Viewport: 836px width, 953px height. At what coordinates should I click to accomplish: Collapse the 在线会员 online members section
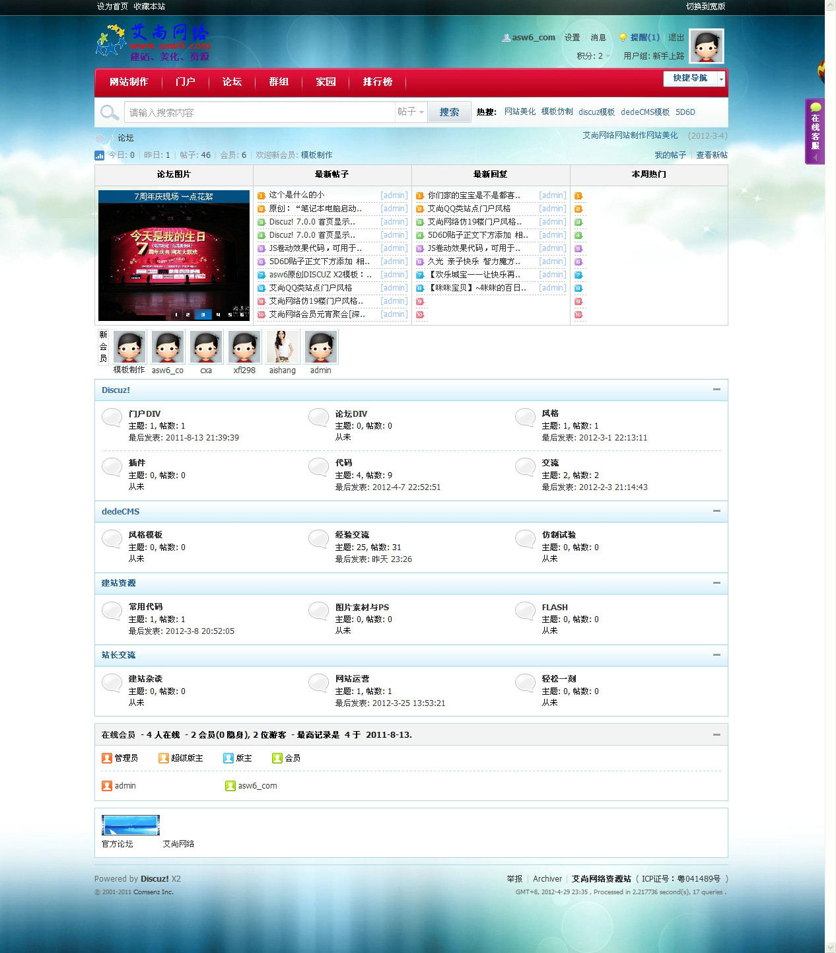tap(716, 734)
